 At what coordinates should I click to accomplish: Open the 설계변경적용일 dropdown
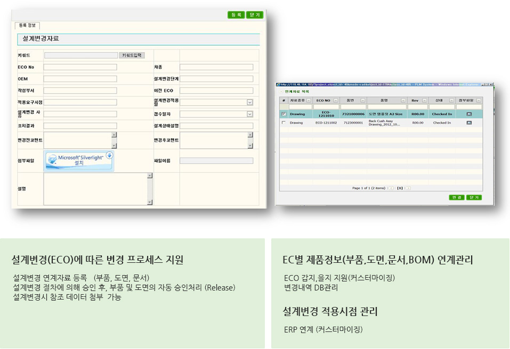[x=250, y=102]
